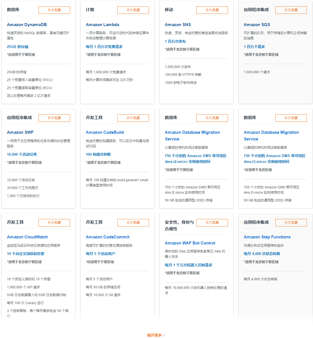Open the Amazon WAF Bot Control link
The width and height of the screenshot is (313, 338).
tap(190, 243)
